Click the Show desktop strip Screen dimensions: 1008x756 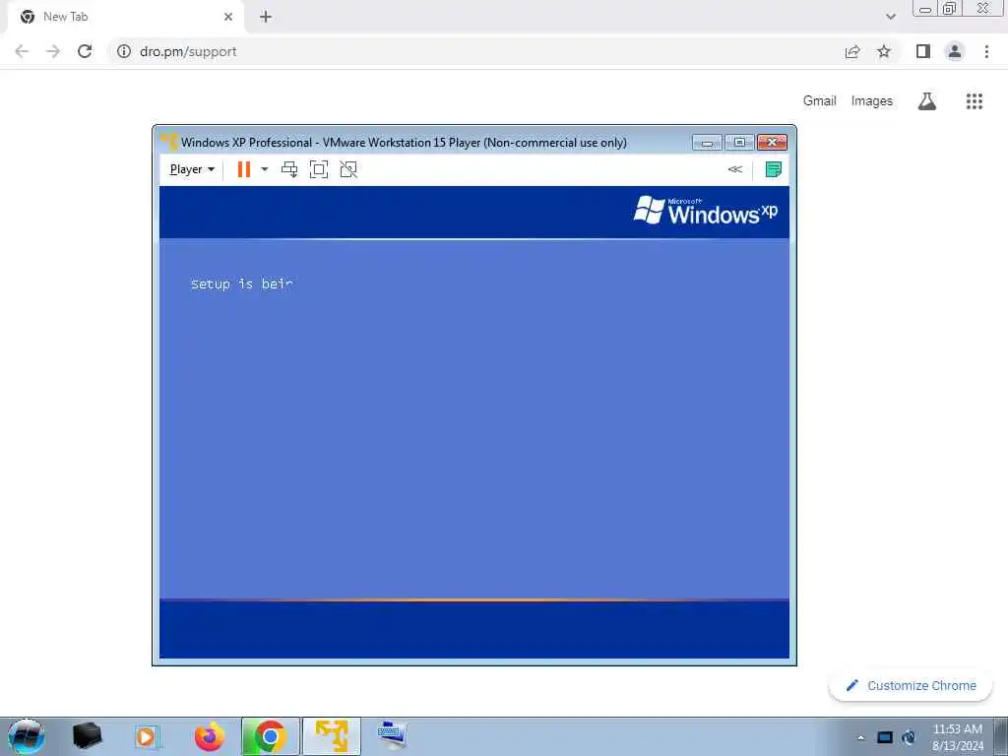tap(1000, 736)
